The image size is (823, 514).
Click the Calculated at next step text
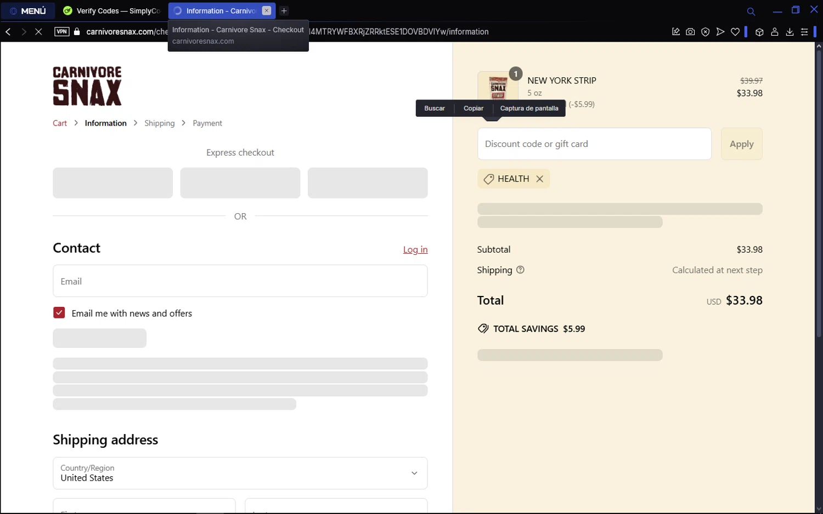point(717,270)
